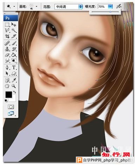Select the Move tool
The height and width of the screenshot is (165, 136).
(14, 24)
